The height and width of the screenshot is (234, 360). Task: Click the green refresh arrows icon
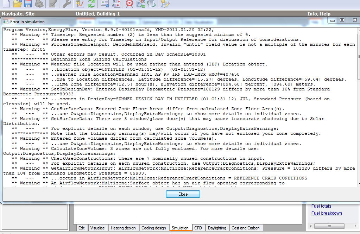coord(91,3)
